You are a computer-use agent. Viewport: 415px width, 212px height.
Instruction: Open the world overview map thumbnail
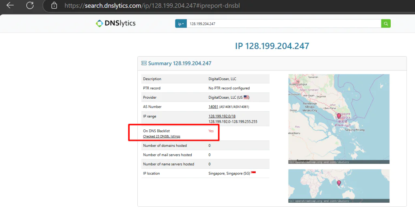[339, 186]
